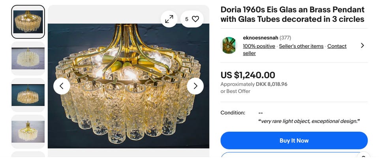Click the Contact seller link
The image size is (379, 163).
(337, 46)
